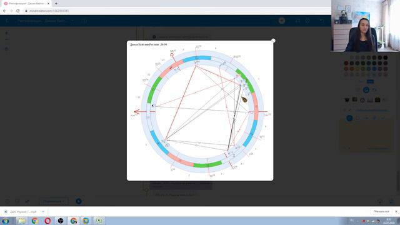Open download item chevron menu
The height and width of the screenshot is (225, 400).
point(43,212)
